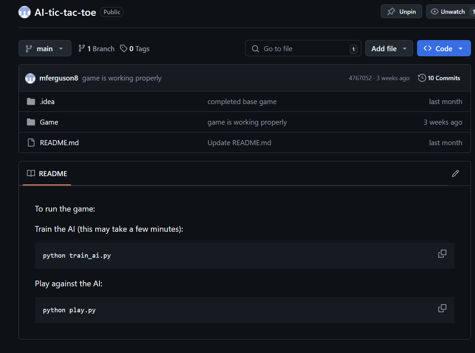Viewport: 475px width, 353px height.
Task: Click the mferguson8 commit author avatar
Action: (30, 78)
